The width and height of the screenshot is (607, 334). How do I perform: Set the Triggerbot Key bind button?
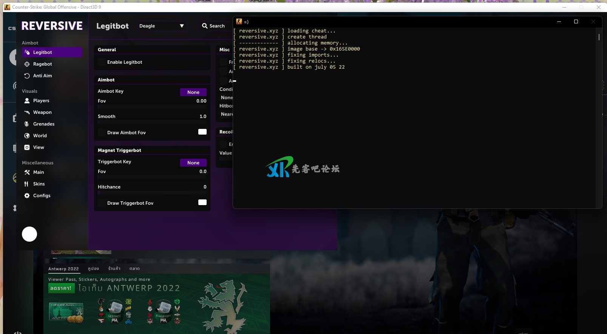pyautogui.click(x=193, y=163)
